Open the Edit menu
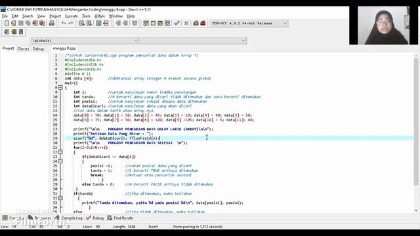 point(15,16)
